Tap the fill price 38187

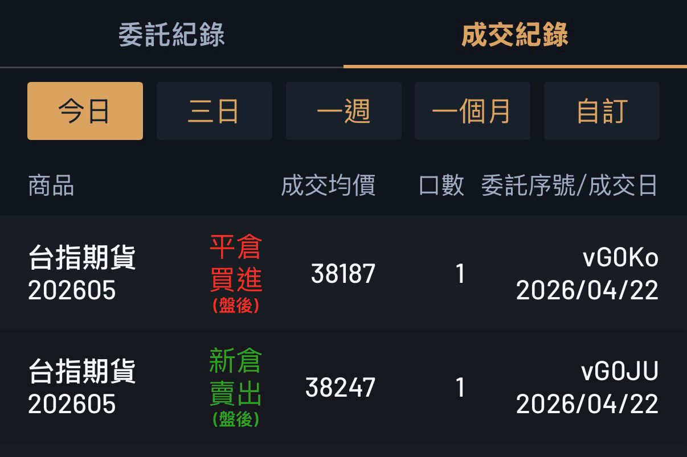click(x=343, y=274)
